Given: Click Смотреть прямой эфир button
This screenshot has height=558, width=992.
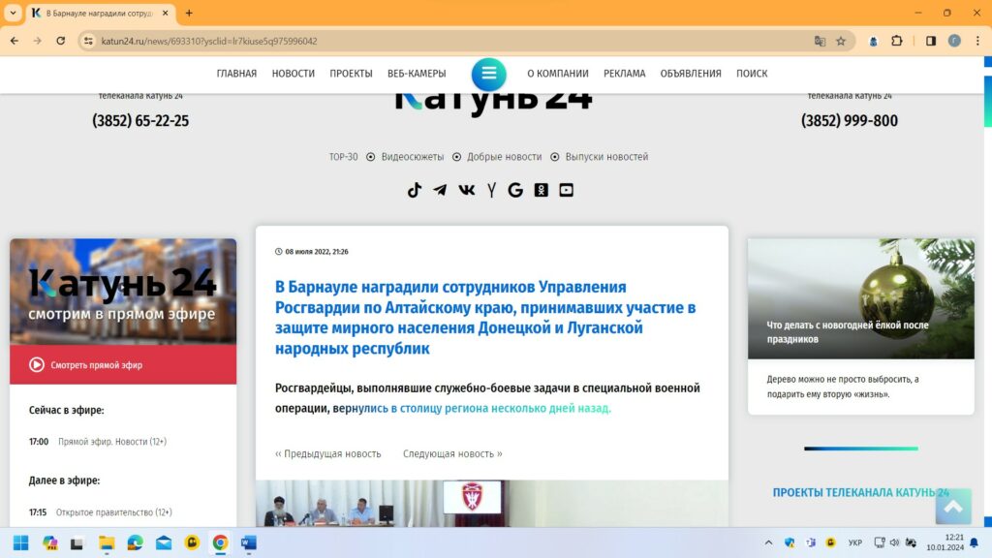Looking at the screenshot, I should [x=123, y=365].
